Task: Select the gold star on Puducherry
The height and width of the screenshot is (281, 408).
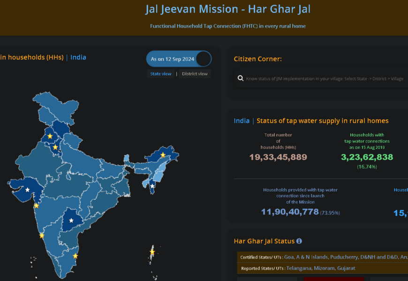Action: coord(75,256)
